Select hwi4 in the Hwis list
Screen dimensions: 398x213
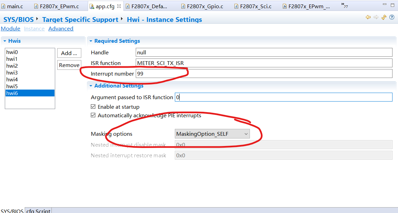30,80
